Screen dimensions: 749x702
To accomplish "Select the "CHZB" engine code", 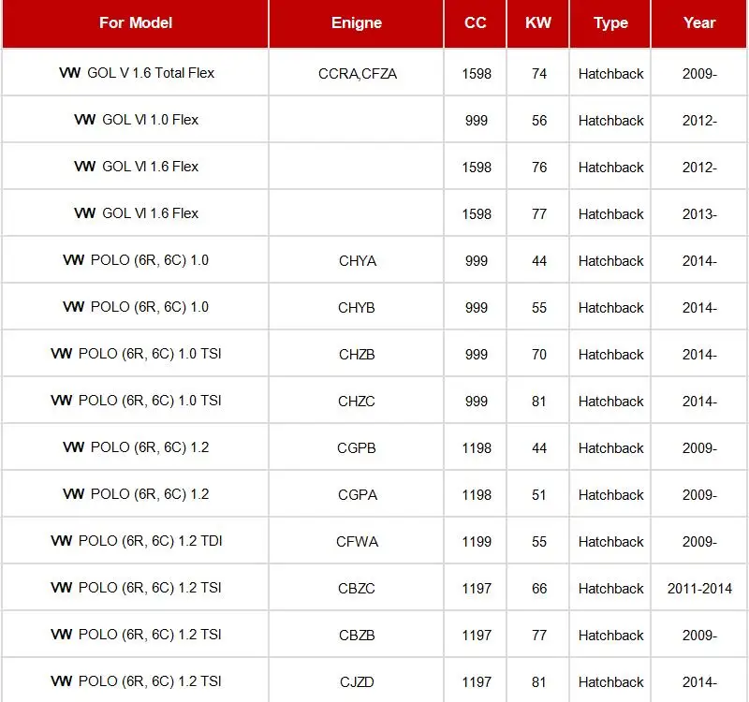I will click(357, 355).
